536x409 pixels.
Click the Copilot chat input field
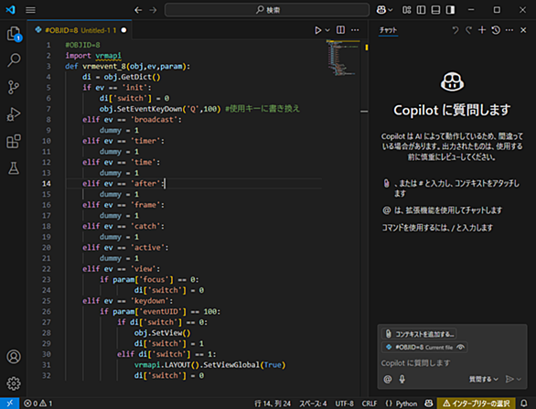(x=451, y=363)
